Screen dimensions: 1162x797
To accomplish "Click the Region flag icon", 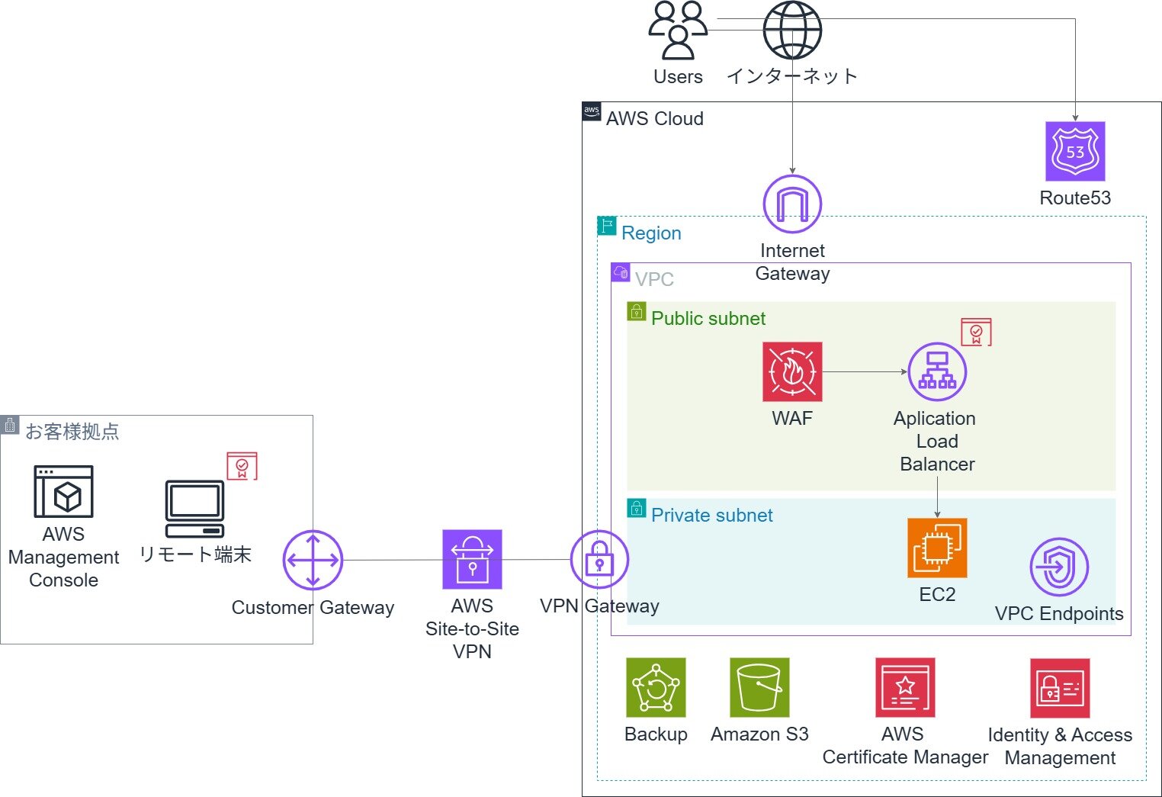I will [x=607, y=226].
